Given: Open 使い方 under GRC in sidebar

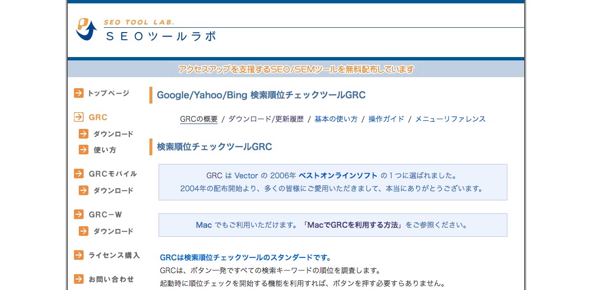Looking at the screenshot, I should (105, 150).
